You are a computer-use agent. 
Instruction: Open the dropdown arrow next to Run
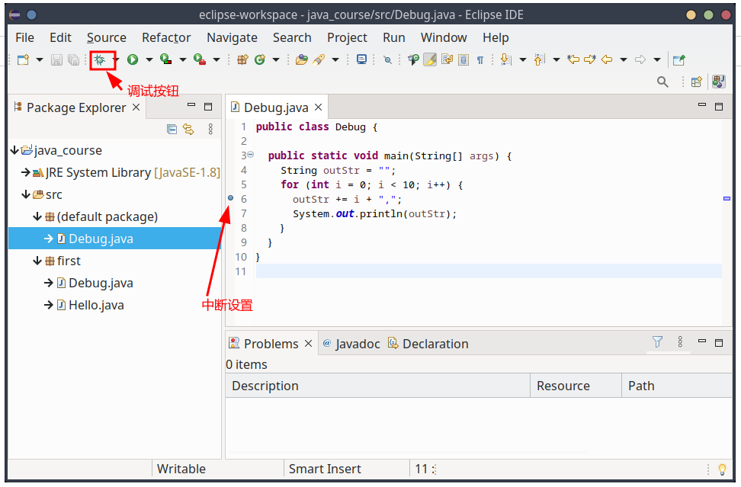149,59
